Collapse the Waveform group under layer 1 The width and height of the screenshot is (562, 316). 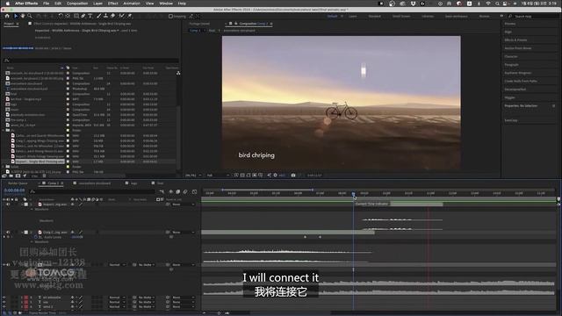click(x=32, y=209)
